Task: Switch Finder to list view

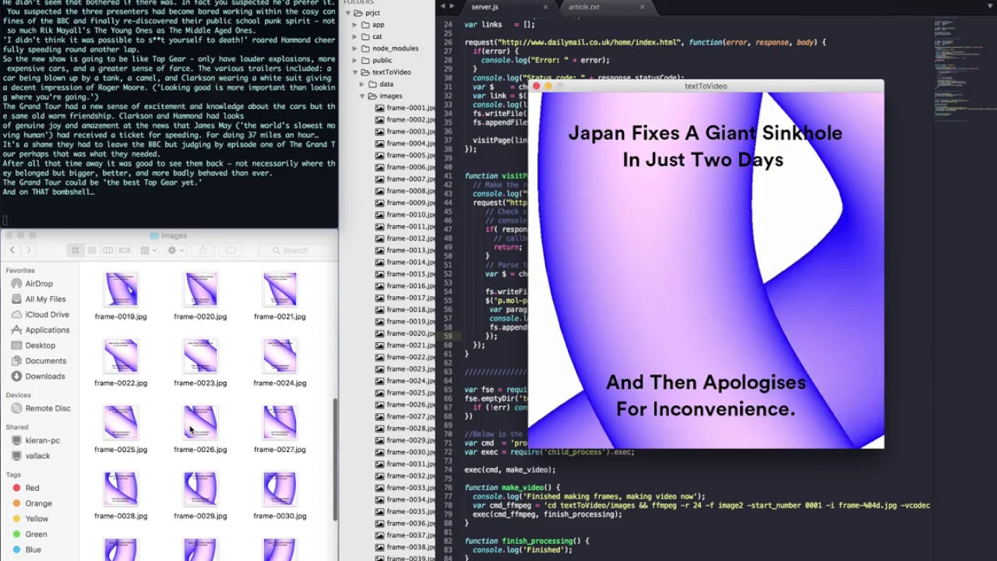Action: pos(91,250)
